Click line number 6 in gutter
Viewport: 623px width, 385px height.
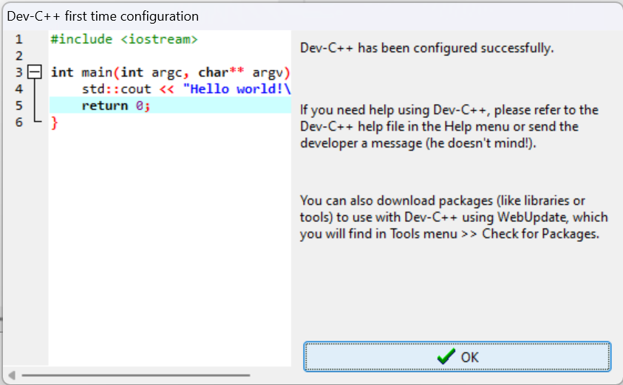click(x=19, y=122)
